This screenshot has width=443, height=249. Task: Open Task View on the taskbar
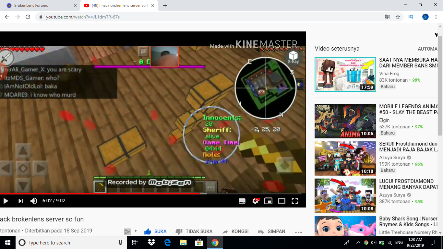pos(135,243)
